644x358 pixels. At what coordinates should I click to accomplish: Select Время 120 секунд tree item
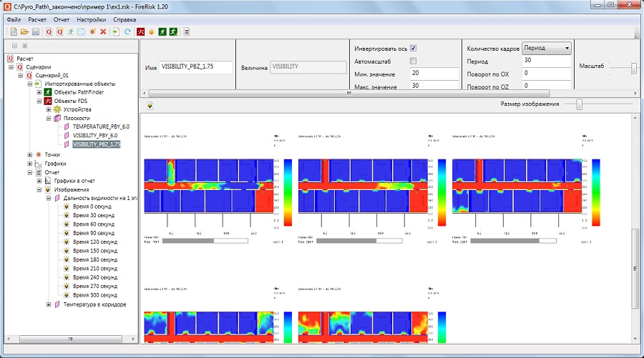pos(95,242)
